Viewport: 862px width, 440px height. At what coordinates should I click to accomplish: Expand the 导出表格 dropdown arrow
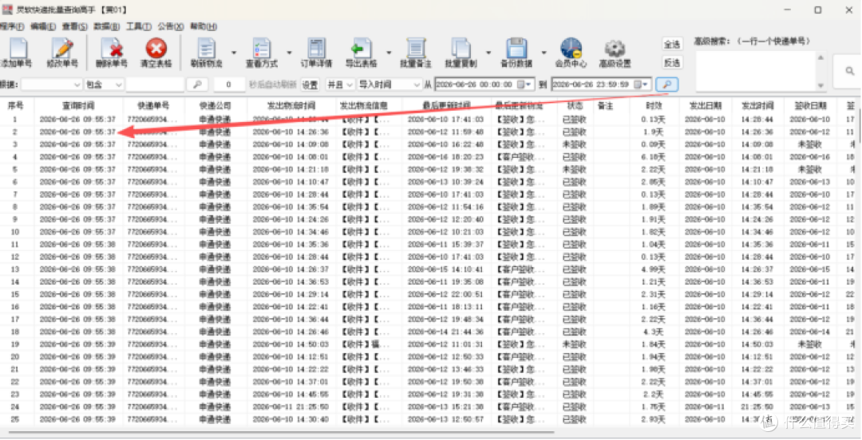tap(389, 53)
